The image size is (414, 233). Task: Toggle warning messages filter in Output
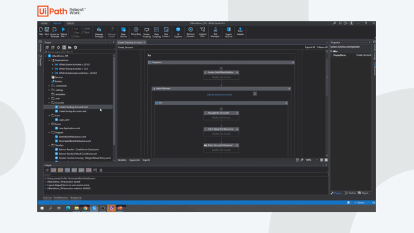(x=61, y=170)
